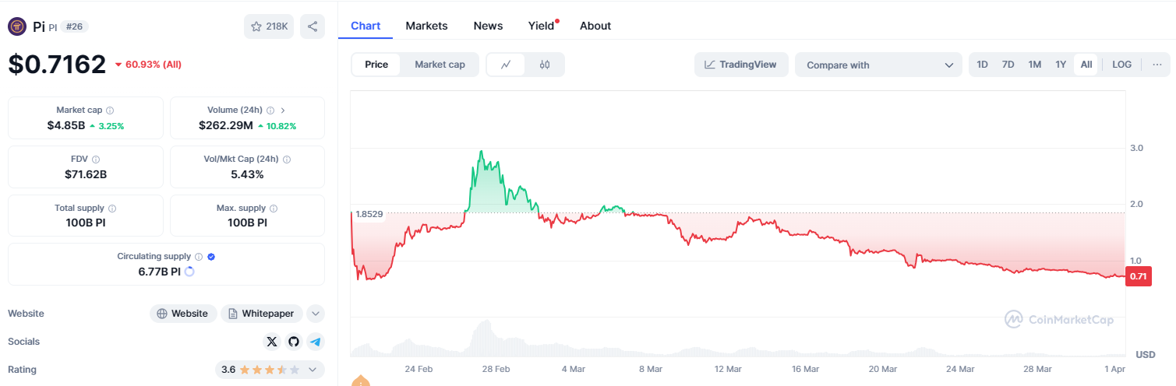
Task: Switch to the Markets tab
Action: pos(426,26)
